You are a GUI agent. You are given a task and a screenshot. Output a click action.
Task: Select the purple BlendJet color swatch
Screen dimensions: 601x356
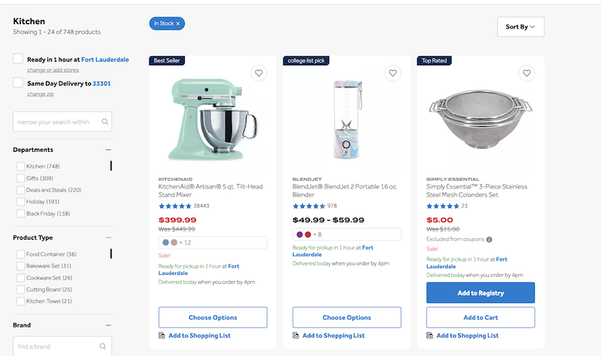tap(299, 234)
